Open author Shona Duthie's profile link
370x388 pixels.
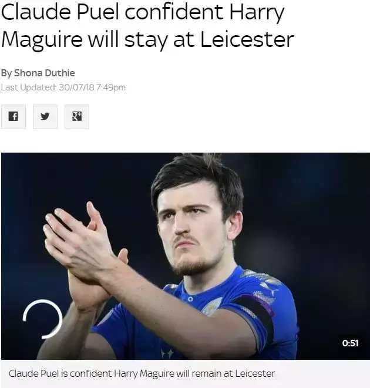(44, 73)
